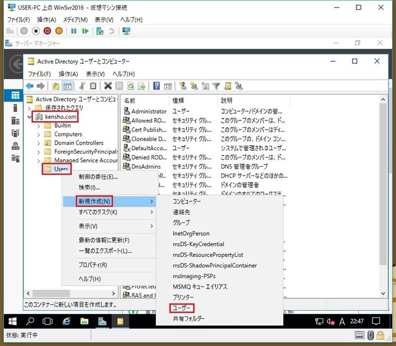Open the 操作(A) menu in Active Directory window
This screenshot has width=396, height=346.
click(69, 74)
